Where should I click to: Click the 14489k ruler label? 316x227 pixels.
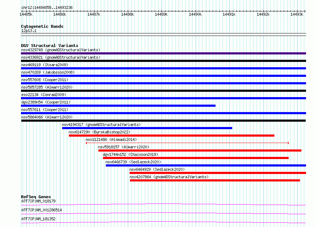[161, 14]
